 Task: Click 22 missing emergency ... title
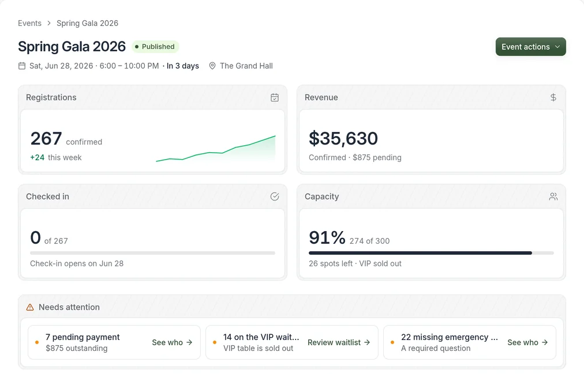coord(450,337)
